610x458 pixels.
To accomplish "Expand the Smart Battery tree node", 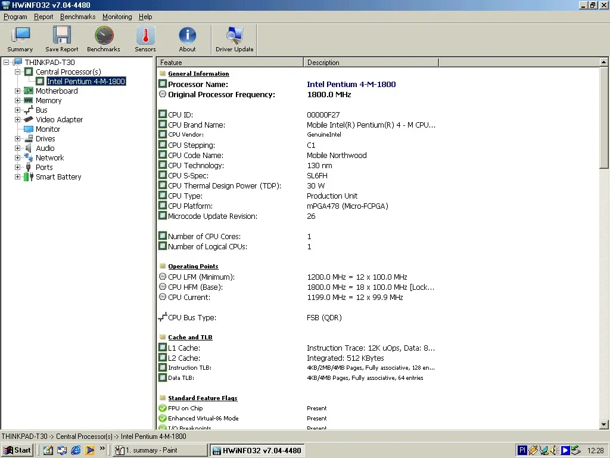I will pyautogui.click(x=17, y=177).
